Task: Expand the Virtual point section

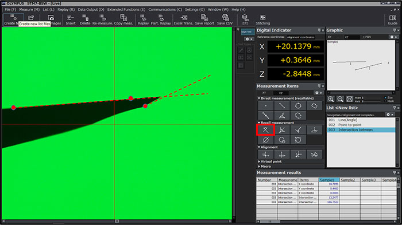Action: coord(259,161)
